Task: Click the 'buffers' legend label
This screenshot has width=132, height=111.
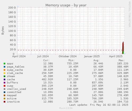Action: 12,83
